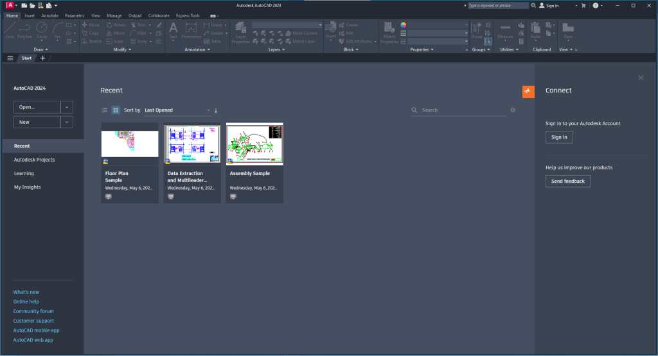The image size is (658, 356).
Task: Choose the Rotate tool
Action: [x=116, y=25]
